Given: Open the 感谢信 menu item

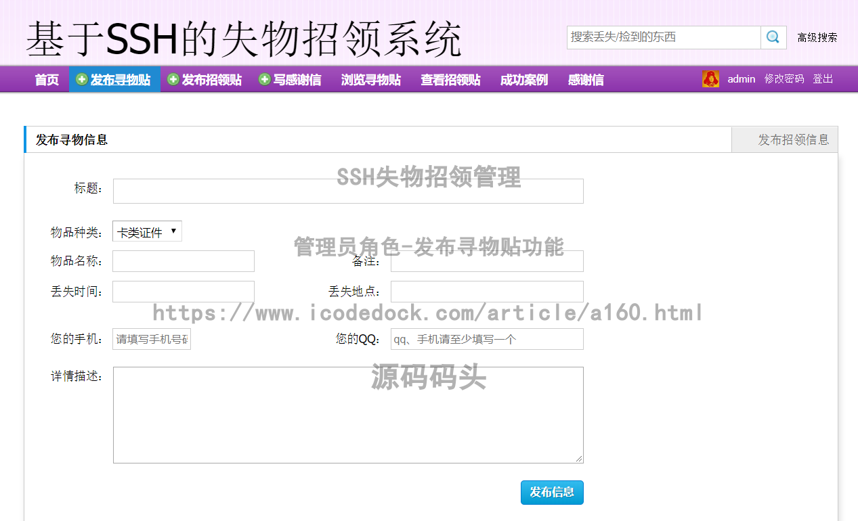Looking at the screenshot, I should tap(585, 79).
